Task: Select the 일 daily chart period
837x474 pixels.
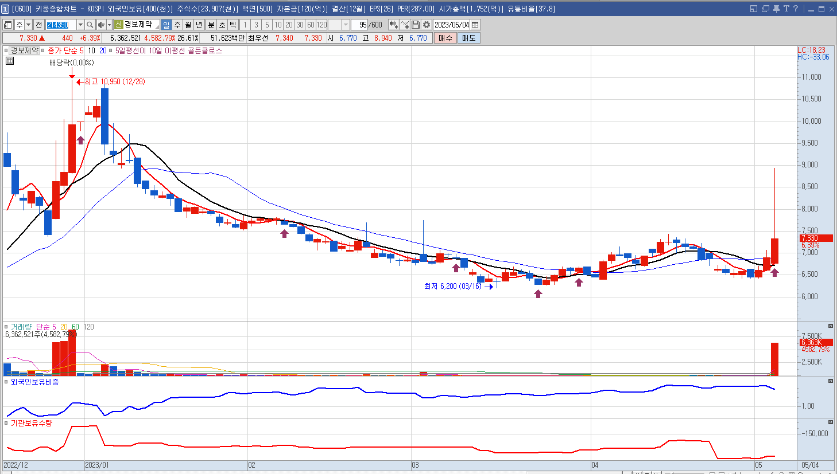Action: click(166, 25)
